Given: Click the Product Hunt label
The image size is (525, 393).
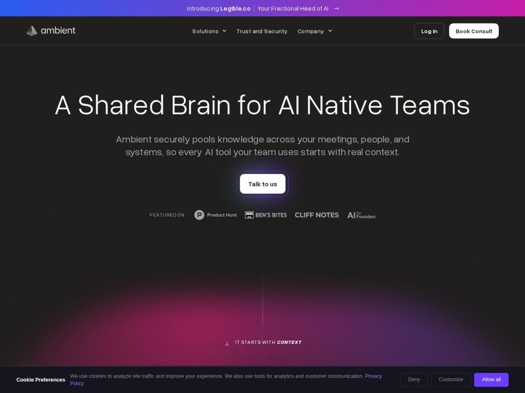Looking at the screenshot, I should coord(221,215).
